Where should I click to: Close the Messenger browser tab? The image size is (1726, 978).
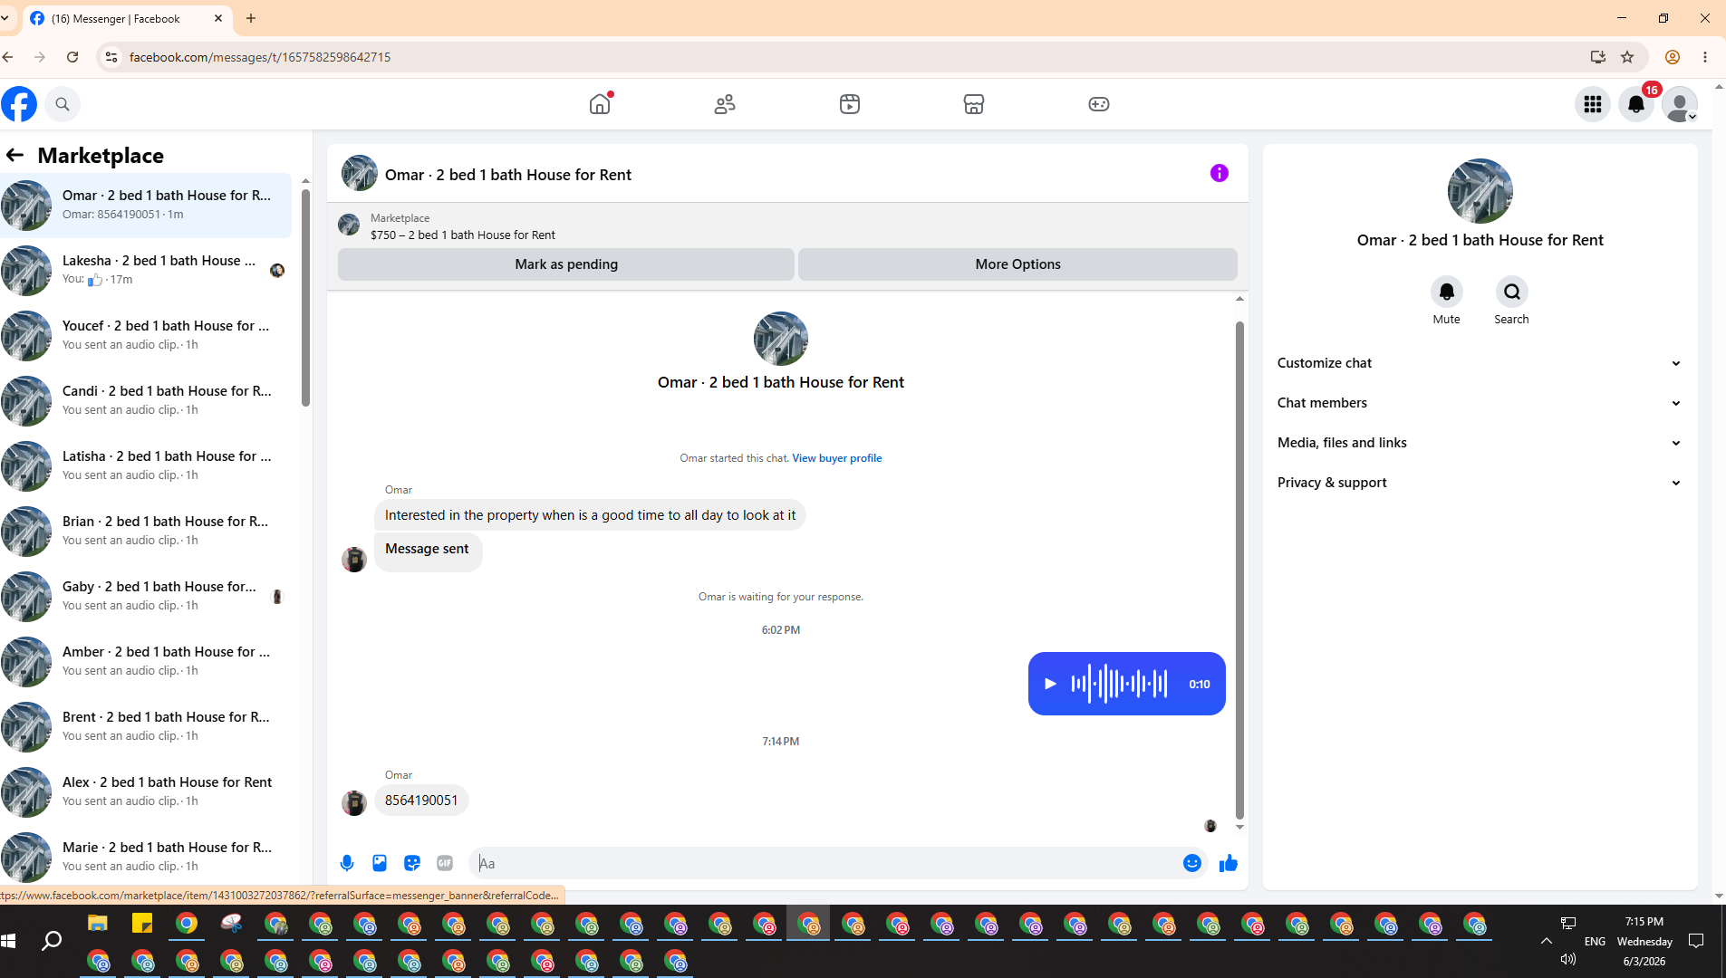pos(218,18)
